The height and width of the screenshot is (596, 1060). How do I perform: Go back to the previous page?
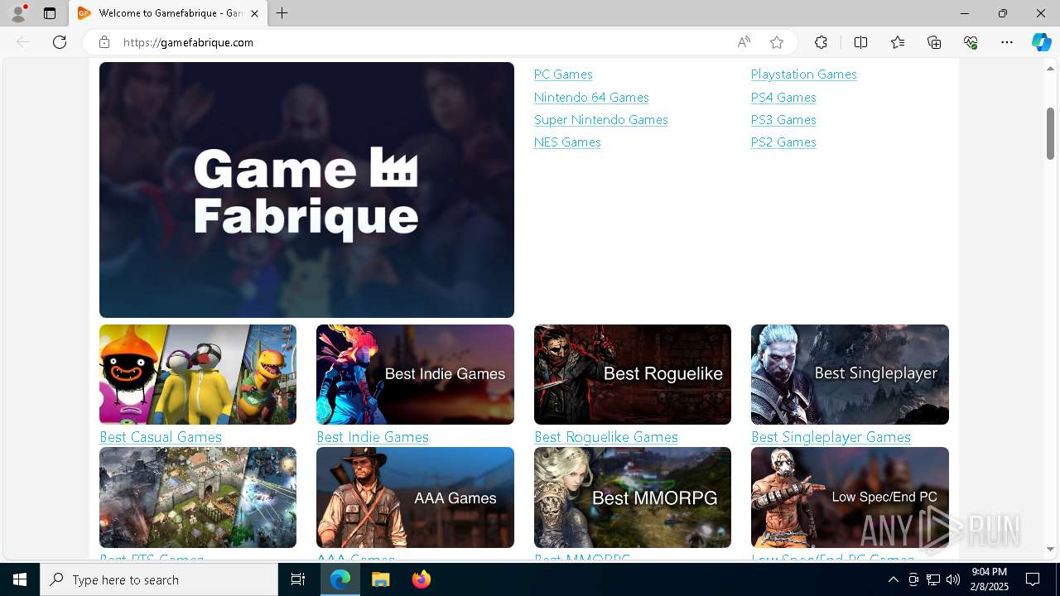(23, 42)
